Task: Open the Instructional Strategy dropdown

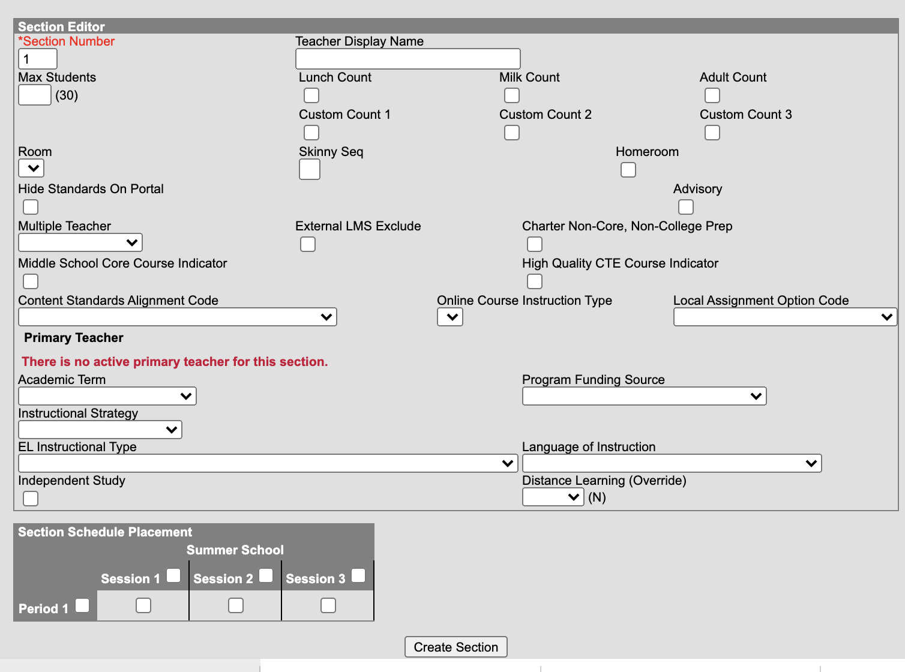Action: click(x=100, y=430)
